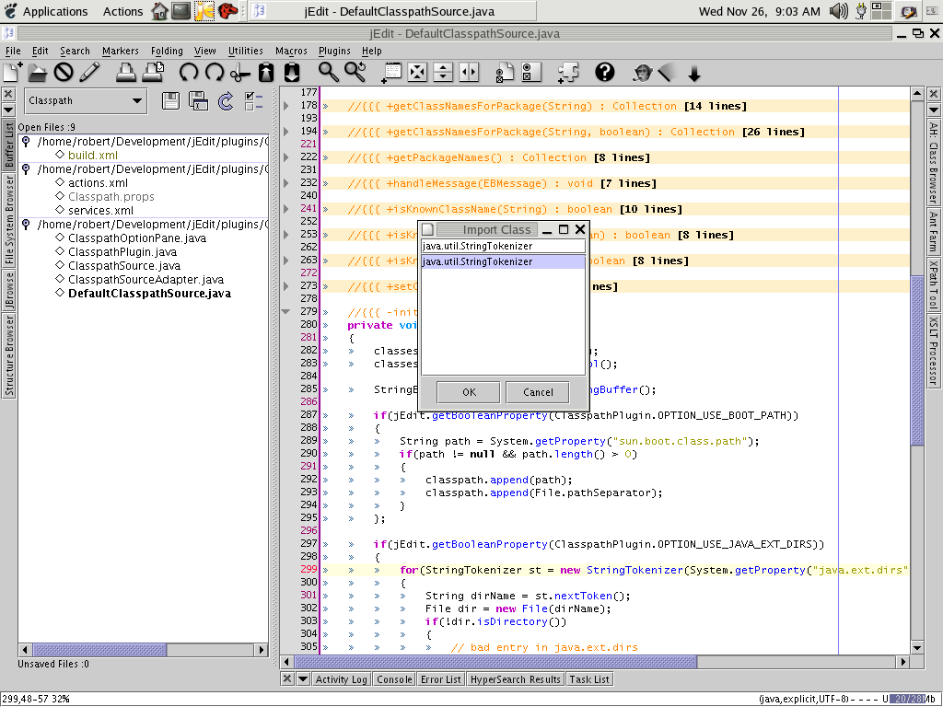Open the Plugin Manager puzzle icon
This screenshot has height=707, width=943.
click(x=567, y=73)
